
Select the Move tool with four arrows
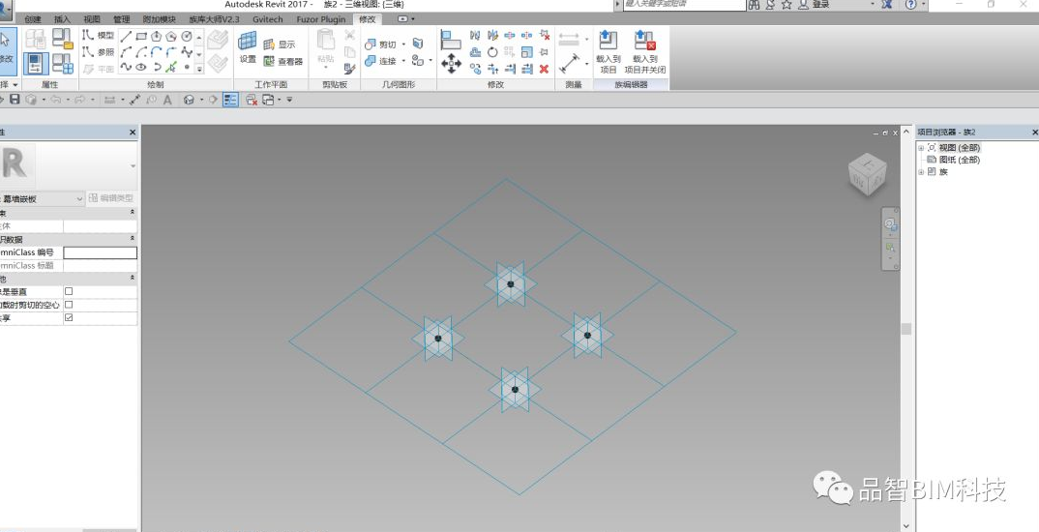coord(451,63)
